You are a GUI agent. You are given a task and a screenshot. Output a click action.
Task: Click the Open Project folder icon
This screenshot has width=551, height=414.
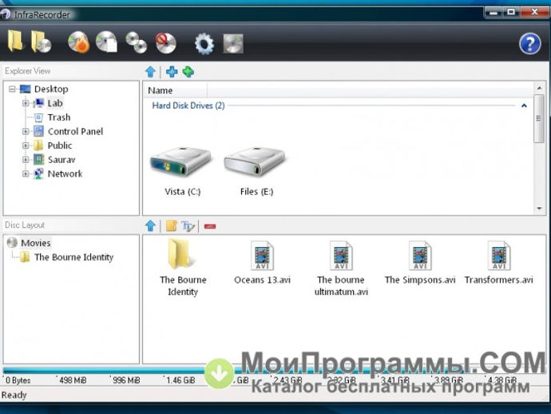coord(15,42)
